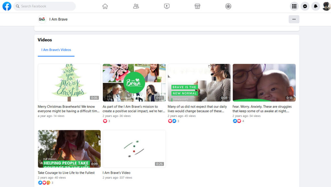Image resolution: width=331 pixels, height=187 pixels.
Task: Open the Groups icon in top navigation
Action: coord(228,6)
